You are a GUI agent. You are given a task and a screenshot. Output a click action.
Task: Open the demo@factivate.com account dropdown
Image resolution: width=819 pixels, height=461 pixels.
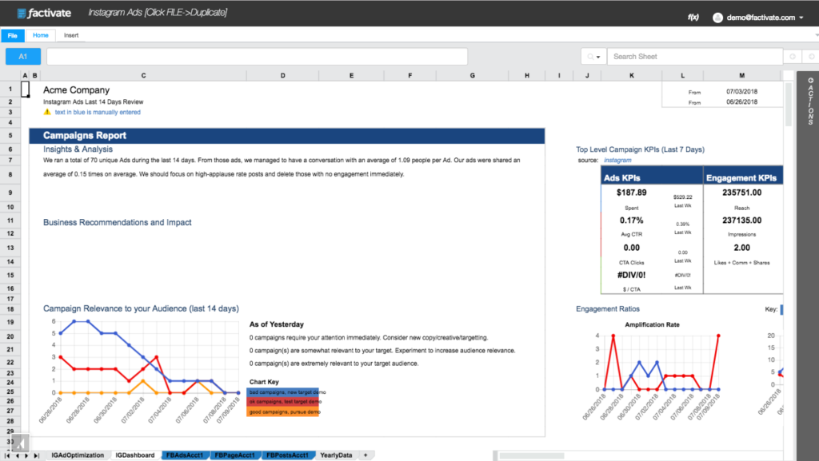(765, 18)
